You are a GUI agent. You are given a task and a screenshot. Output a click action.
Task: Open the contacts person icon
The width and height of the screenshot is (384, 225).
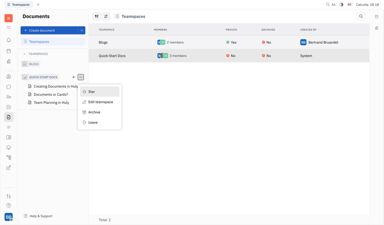(9, 77)
